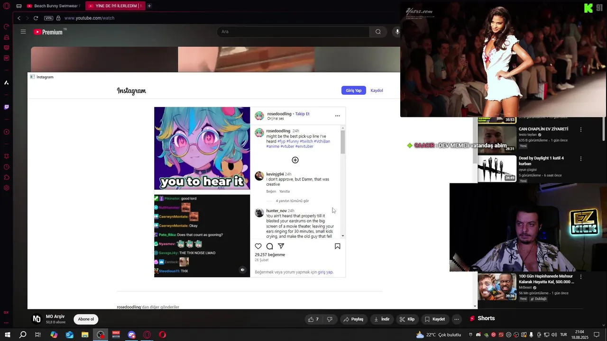Reload the current page
This screenshot has width=607, height=341.
(36, 18)
